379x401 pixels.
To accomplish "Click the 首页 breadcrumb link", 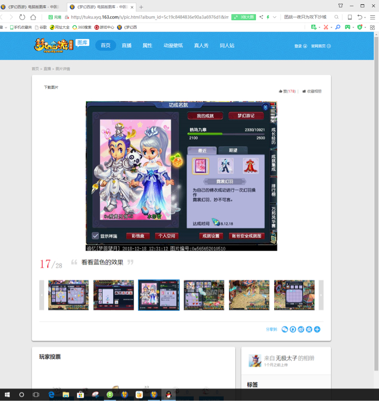I will [35, 69].
